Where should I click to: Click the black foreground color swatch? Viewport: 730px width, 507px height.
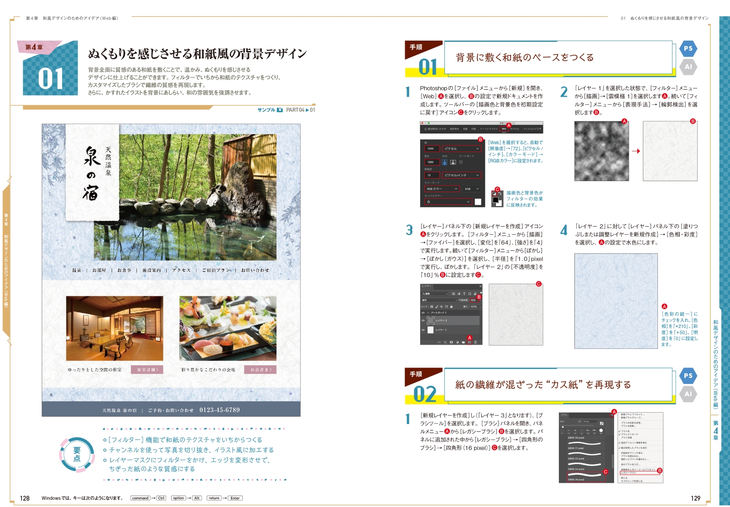click(495, 200)
